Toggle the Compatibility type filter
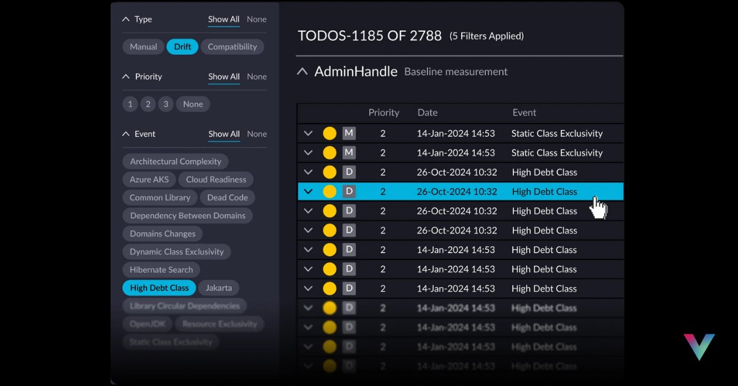 click(232, 47)
